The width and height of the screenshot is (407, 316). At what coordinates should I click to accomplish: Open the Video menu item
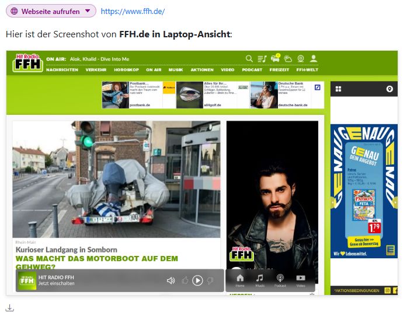pos(228,70)
